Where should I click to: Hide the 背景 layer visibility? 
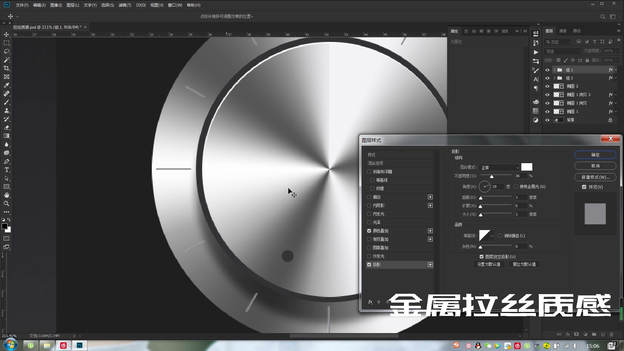click(547, 120)
